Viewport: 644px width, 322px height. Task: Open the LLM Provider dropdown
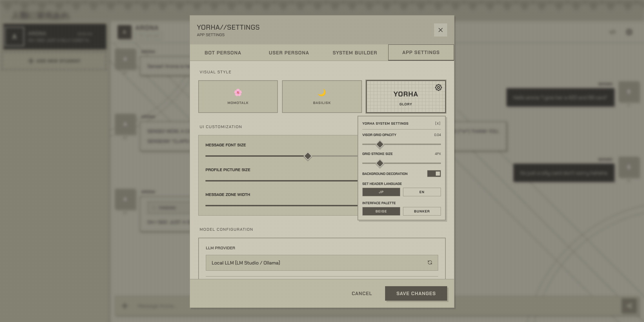[322, 263]
